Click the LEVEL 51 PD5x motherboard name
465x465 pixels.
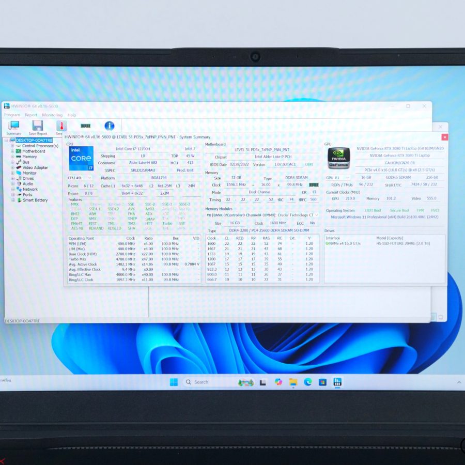(262, 150)
